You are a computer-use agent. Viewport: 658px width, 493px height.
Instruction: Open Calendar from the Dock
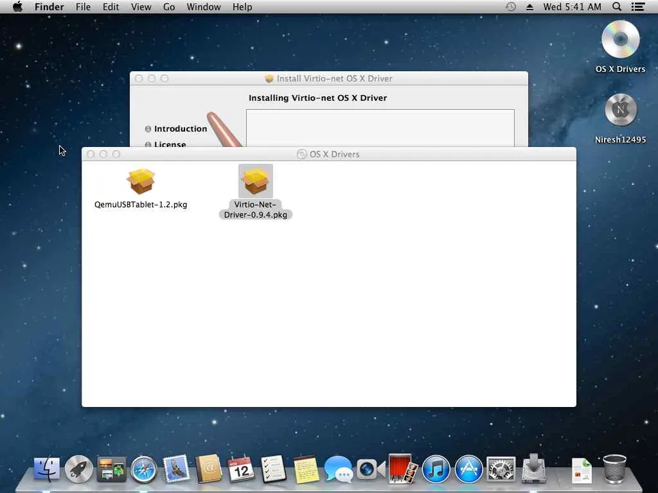tap(241, 469)
